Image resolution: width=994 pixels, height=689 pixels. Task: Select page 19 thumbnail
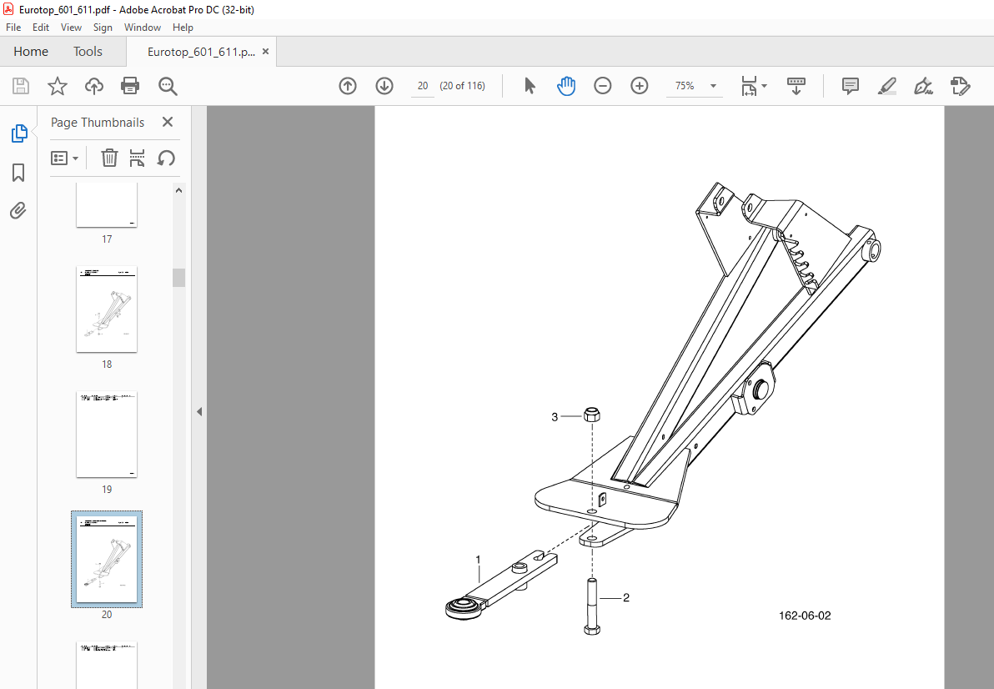[x=107, y=435]
